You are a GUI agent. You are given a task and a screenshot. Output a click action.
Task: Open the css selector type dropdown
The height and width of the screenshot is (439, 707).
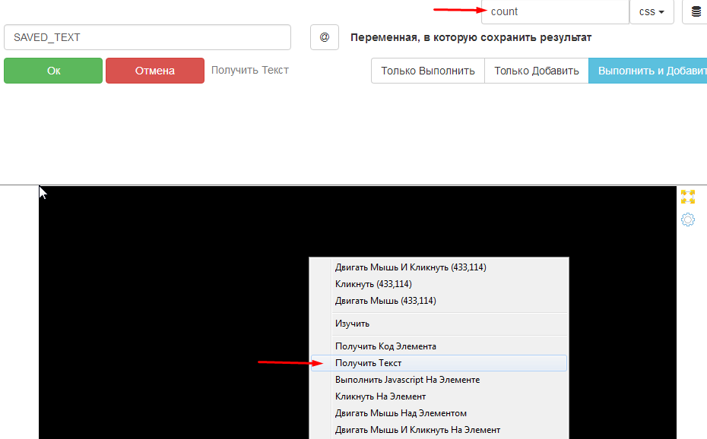coord(652,12)
